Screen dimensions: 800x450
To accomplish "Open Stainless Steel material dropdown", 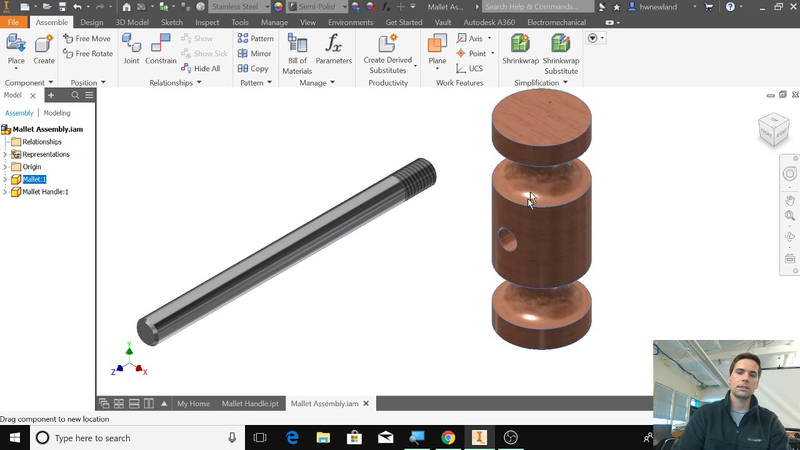I will click(267, 7).
